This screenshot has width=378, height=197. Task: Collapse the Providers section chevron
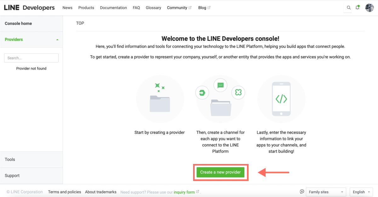(57, 40)
